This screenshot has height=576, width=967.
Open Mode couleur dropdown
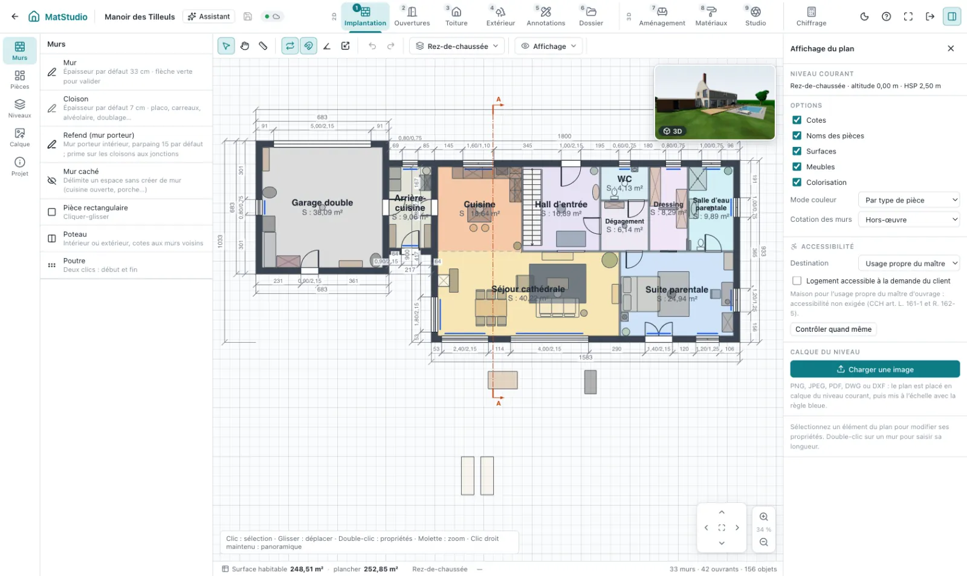click(909, 200)
